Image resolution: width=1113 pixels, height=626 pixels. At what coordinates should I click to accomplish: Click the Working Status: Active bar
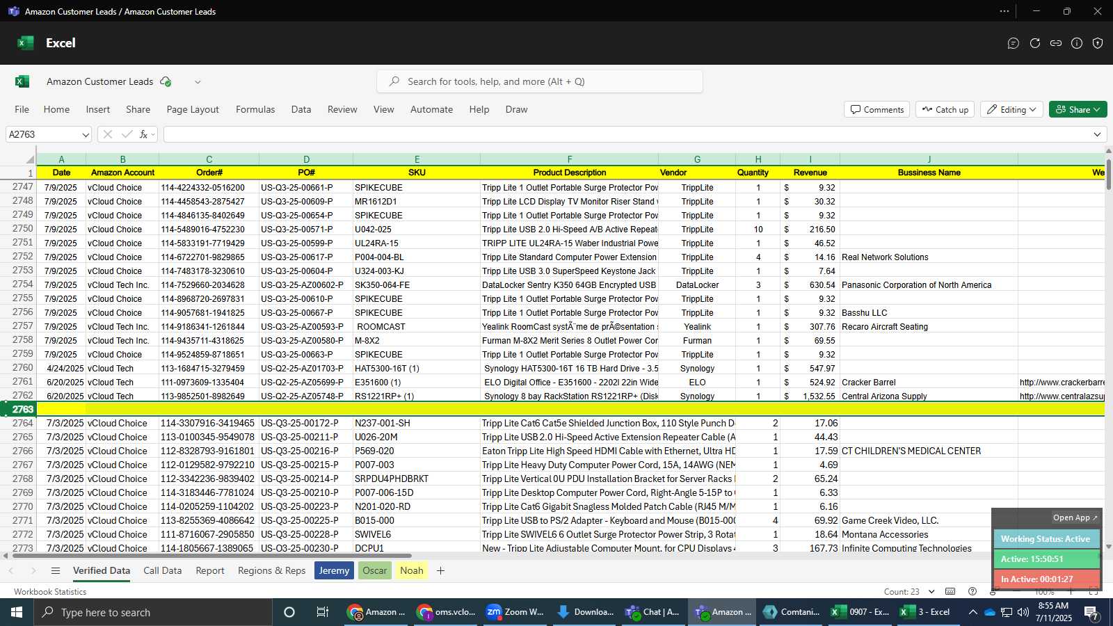click(x=1046, y=539)
